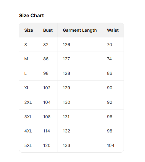
Task: Select the Size column header
Action: click(x=29, y=30)
